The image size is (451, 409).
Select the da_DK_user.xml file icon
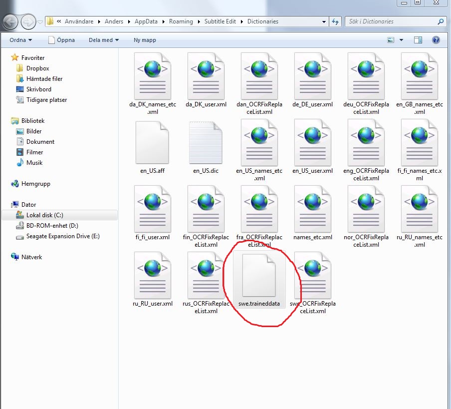coord(206,76)
